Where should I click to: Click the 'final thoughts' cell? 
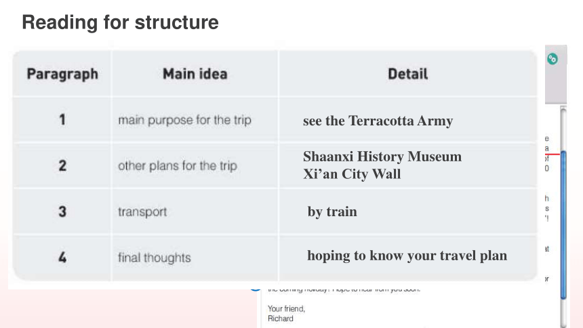click(155, 258)
